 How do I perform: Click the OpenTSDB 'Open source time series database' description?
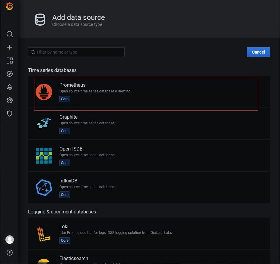(87, 155)
